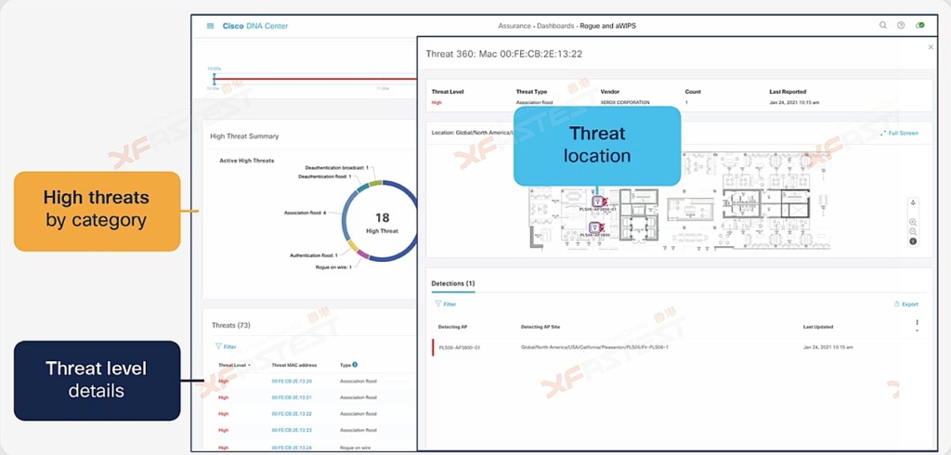This screenshot has height=455, width=951.
Task: Export the detections list
Action: click(905, 304)
